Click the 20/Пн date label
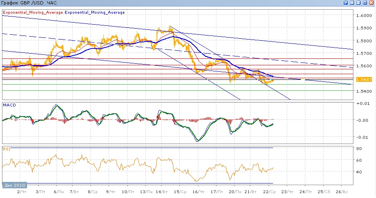Viewport: 376px width, 198px height. [x=235, y=192]
